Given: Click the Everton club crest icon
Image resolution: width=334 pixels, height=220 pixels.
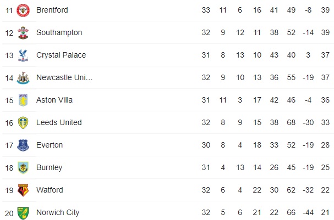Looking at the screenshot, I should pyautogui.click(x=23, y=145).
